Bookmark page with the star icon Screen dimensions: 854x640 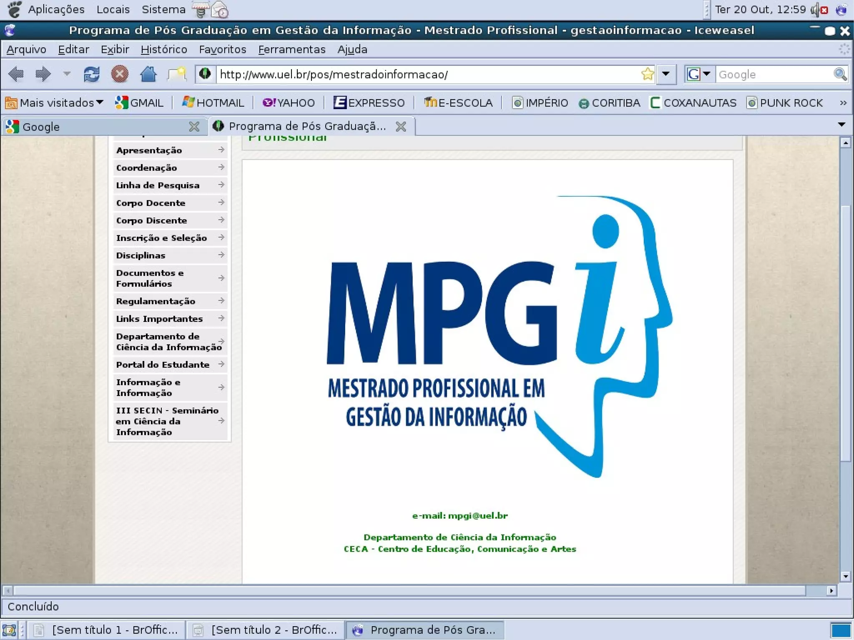pos(647,74)
